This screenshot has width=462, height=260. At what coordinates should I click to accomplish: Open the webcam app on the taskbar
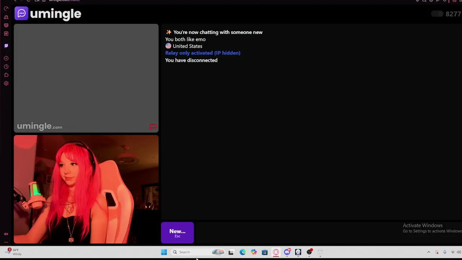pos(298,252)
